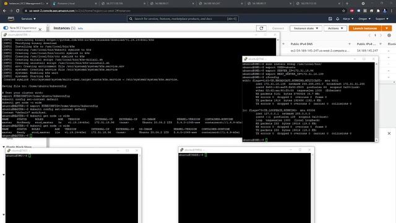This screenshot has width=396, height=223.
Task: Open the Instances Info link
Action: point(80,28)
